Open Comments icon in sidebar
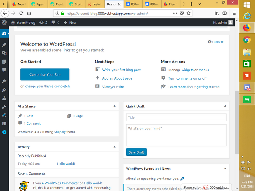255x191 pixels. pos(4,70)
